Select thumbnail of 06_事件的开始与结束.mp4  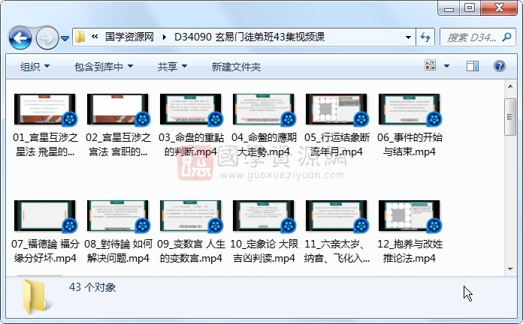pos(410,109)
